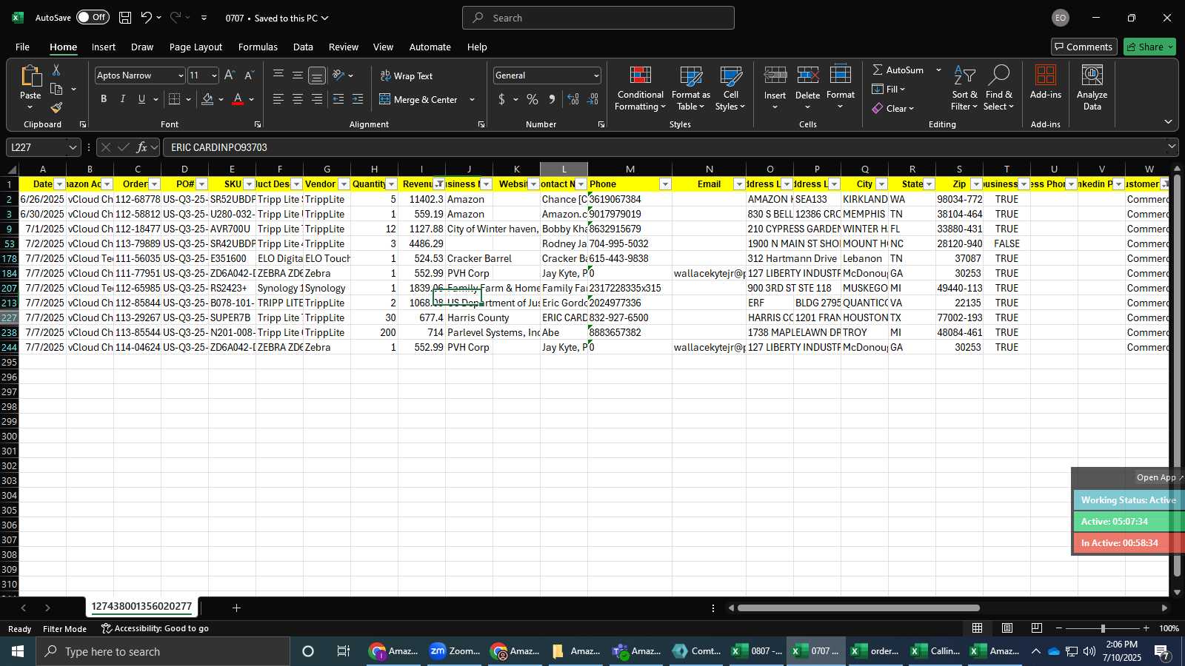Click the Format Painter brush icon
1185x666 pixels.
point(56,108)
